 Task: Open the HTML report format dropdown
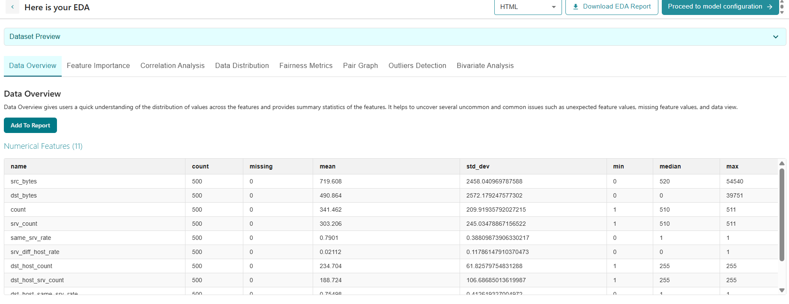click(527, 7)
